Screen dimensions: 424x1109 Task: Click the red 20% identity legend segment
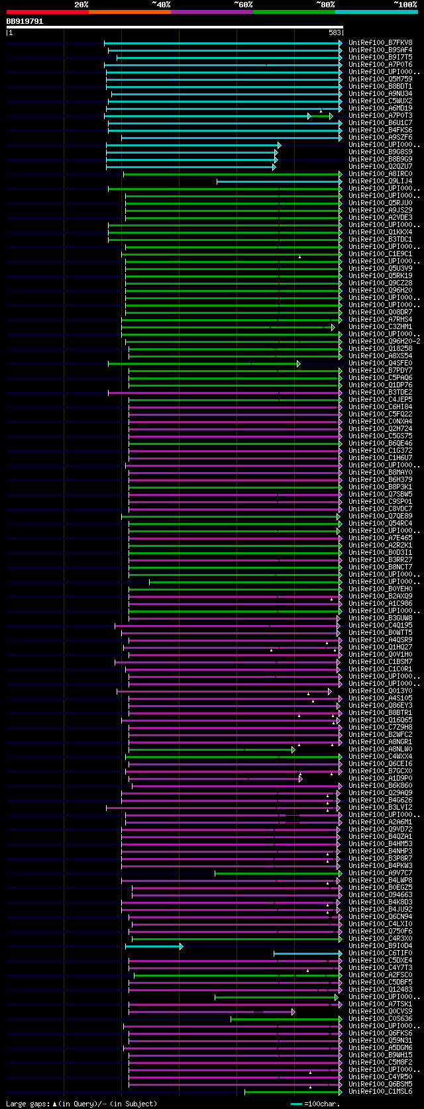click(x=47, y=11)
